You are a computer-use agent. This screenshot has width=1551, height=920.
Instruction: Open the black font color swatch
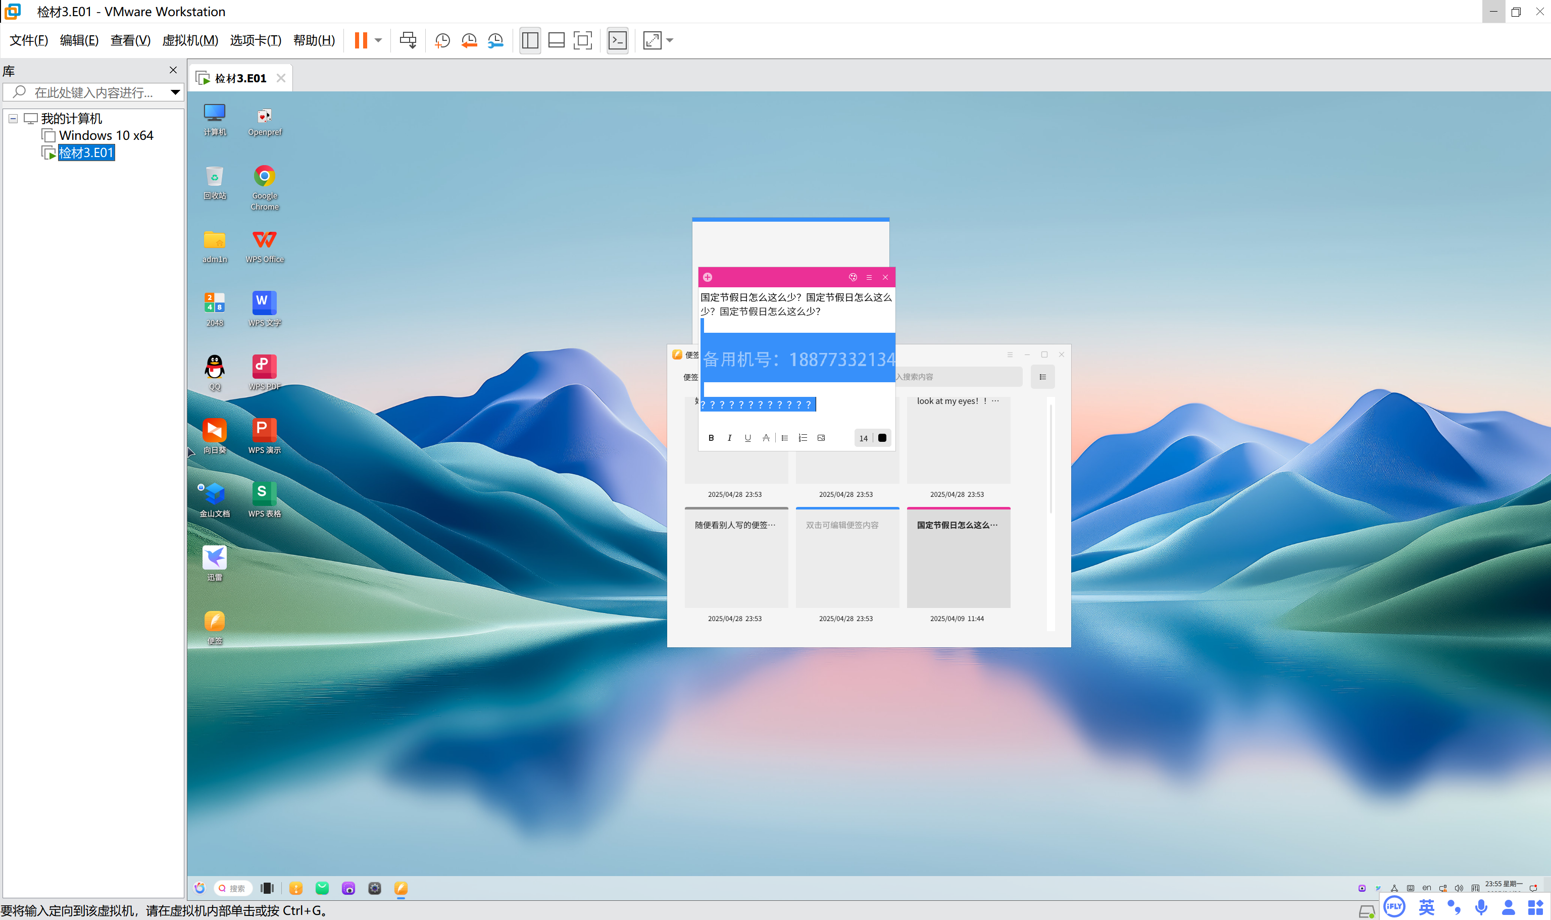[x=882, y=438]
